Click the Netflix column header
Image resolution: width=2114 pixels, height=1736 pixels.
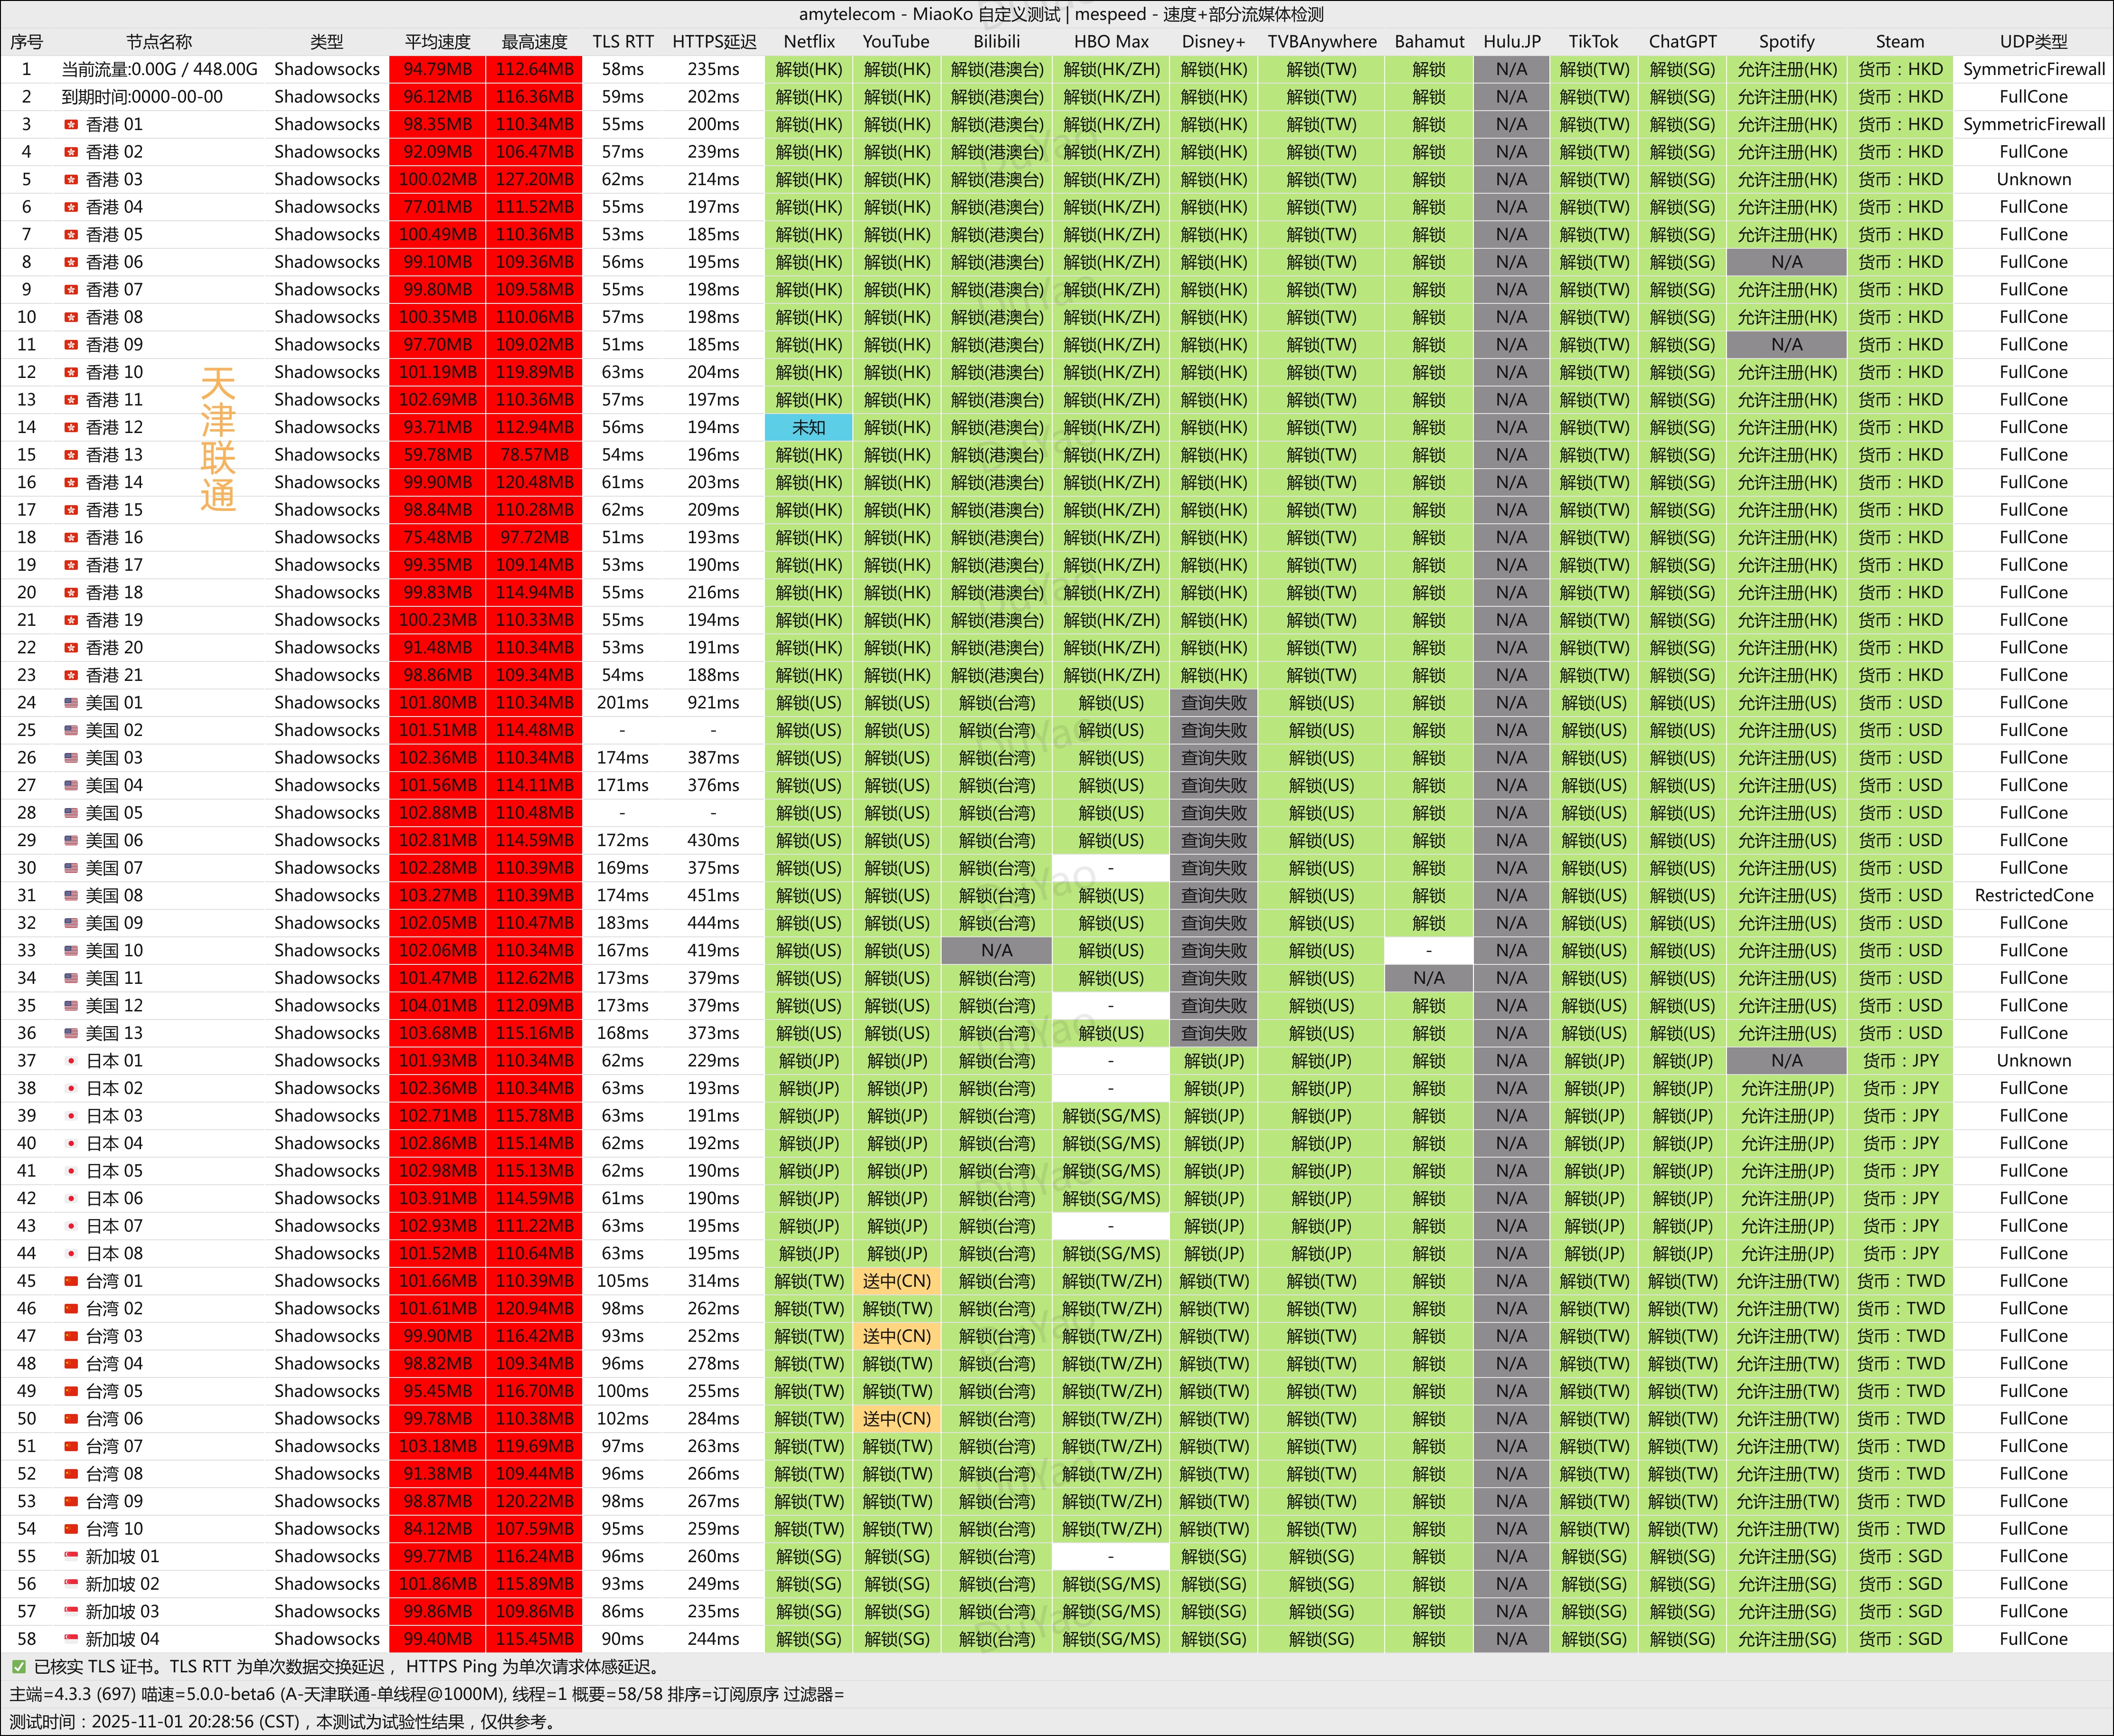tap(808, 42)
